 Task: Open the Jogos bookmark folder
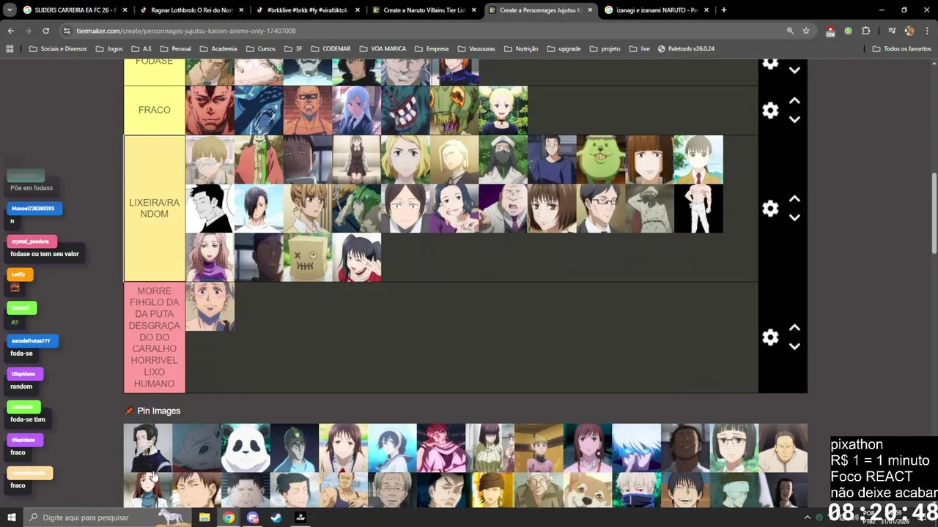coord(108,48)
